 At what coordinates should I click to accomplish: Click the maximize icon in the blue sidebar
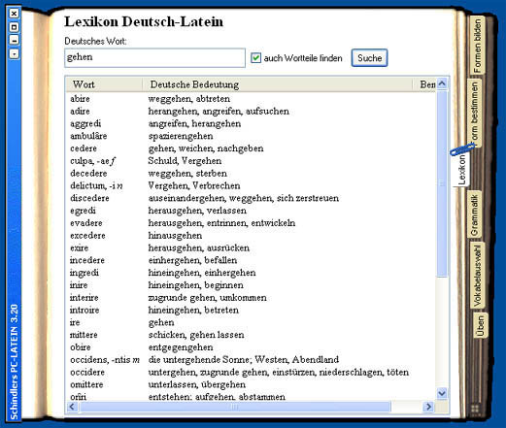[x=14, y=27]
